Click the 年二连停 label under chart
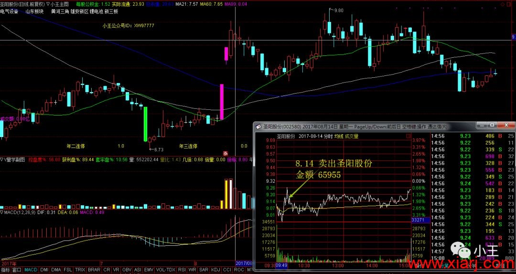The height and width of the screenshot is (274, 516). click(x=75, y=146)
